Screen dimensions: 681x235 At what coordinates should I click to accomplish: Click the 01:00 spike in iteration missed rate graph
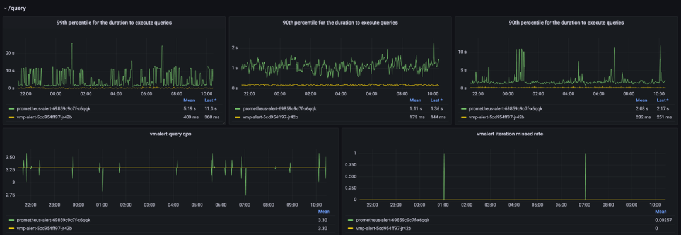pyautogui.click(x=444, y=176)
